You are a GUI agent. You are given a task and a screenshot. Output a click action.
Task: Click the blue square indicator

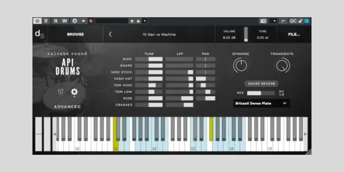[306, 21]
